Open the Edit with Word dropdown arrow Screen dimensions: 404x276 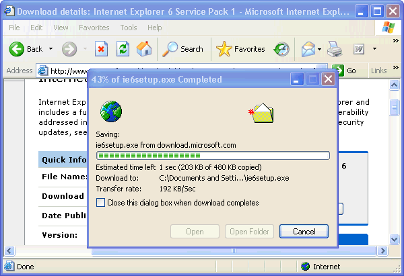374,49
